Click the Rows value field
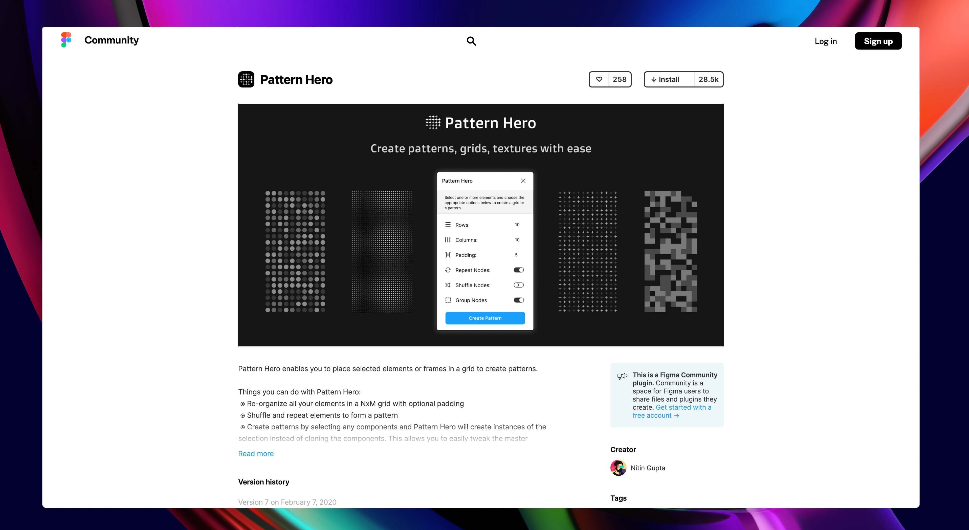The image size is (969, 530). [x=517, y=225]
